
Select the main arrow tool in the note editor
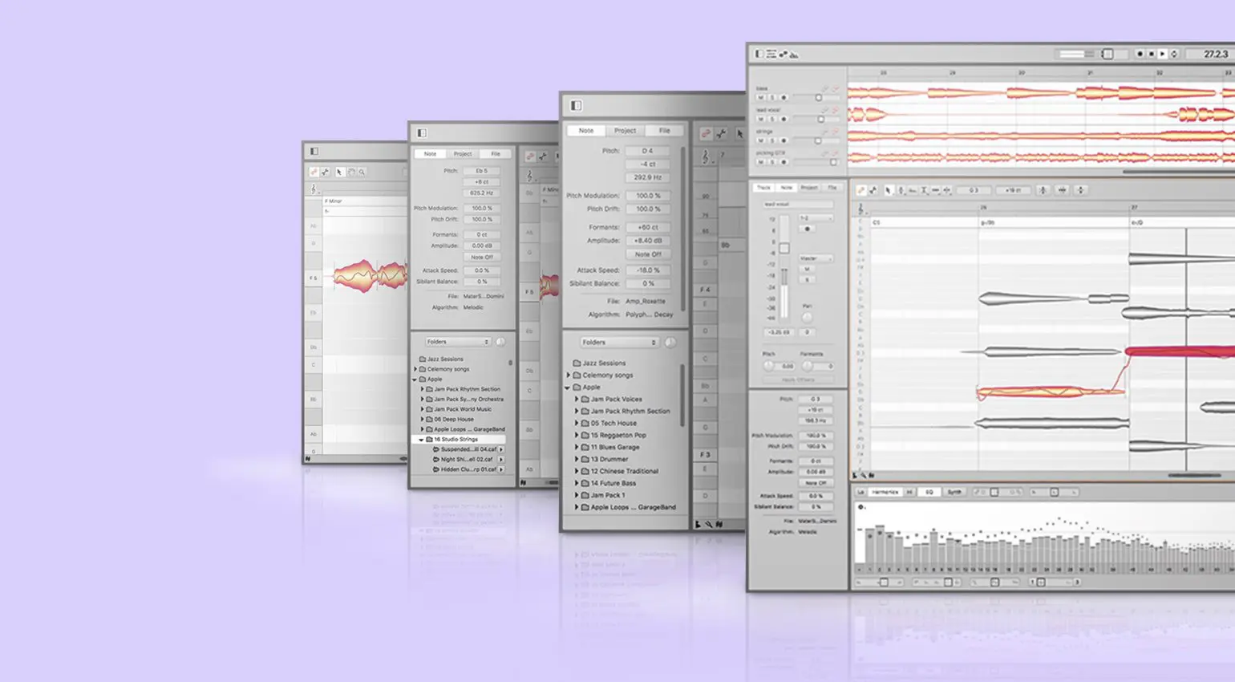[888, 190]
